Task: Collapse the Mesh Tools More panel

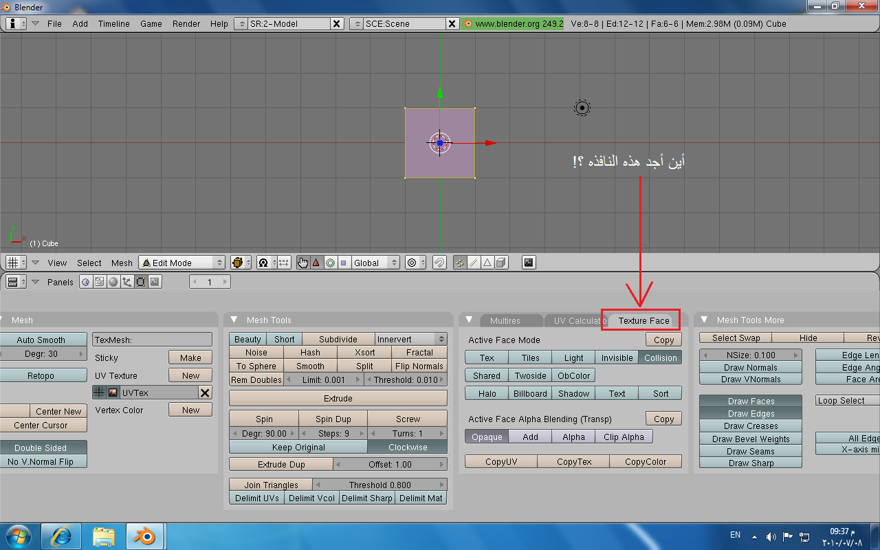Action: point(704,320)
